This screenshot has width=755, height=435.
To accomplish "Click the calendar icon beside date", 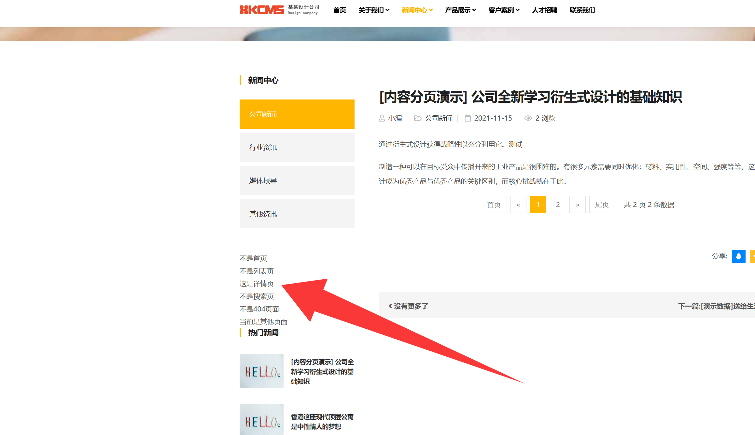I will point(468,118).
